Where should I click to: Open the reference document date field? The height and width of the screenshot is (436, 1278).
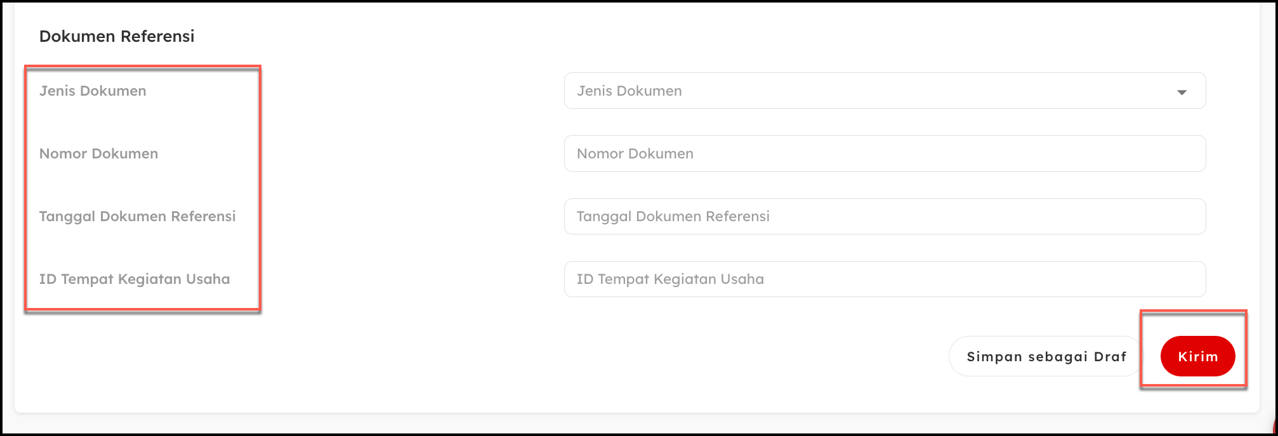pyautogui.click(x=884, y=216)
